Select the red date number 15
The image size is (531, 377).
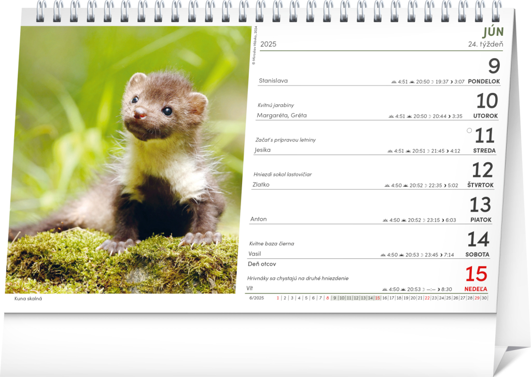coord(476,274)
